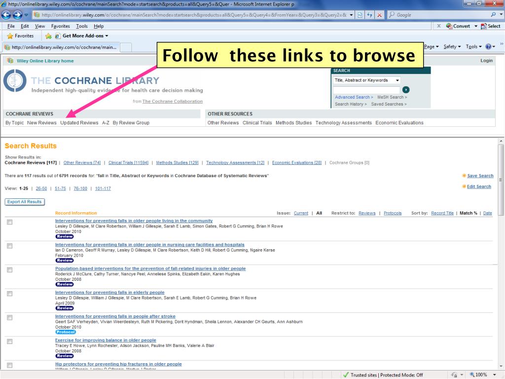Go to results page 26-50

click(x=41, y=189)
